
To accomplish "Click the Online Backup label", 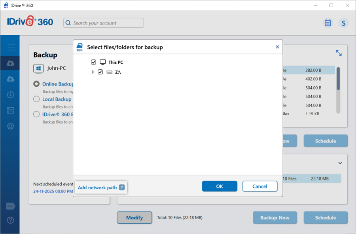I will [x=58, y=84].
